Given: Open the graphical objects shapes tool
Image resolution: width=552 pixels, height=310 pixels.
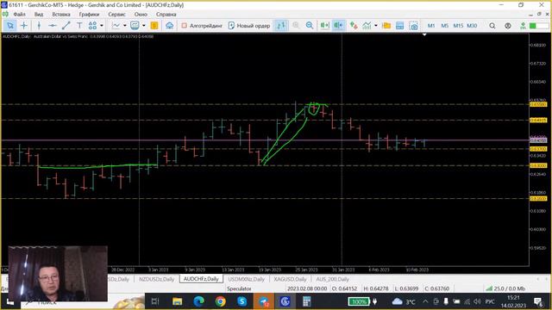Looking at the screenshot, I should click(92, 25).
